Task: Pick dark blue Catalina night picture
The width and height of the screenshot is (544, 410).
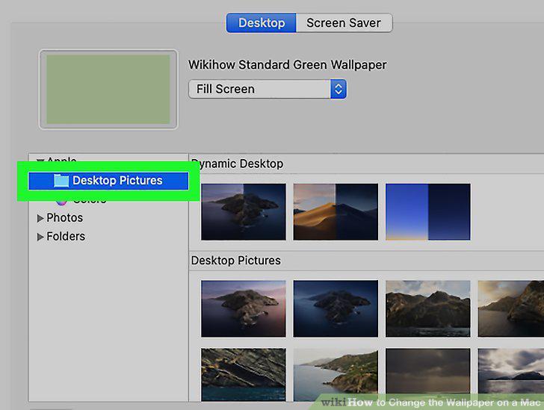Action: pos(336,308)
